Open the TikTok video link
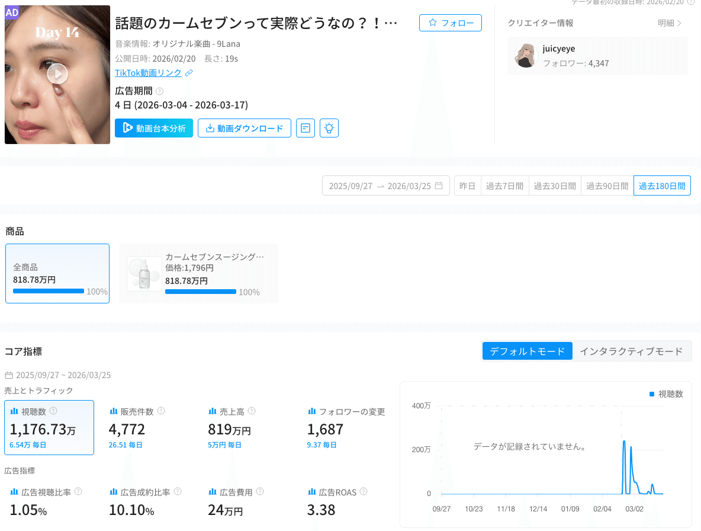Screen dimensions: 701x531 [148, 73]
